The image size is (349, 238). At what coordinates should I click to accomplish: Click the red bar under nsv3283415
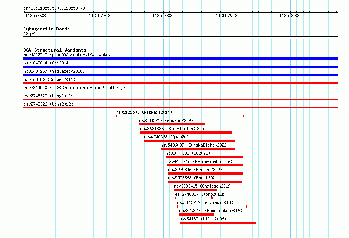(195, 190)
